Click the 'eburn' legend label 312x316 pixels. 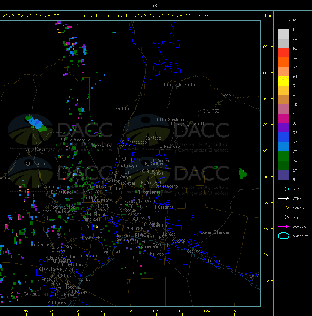click(298, 208)
